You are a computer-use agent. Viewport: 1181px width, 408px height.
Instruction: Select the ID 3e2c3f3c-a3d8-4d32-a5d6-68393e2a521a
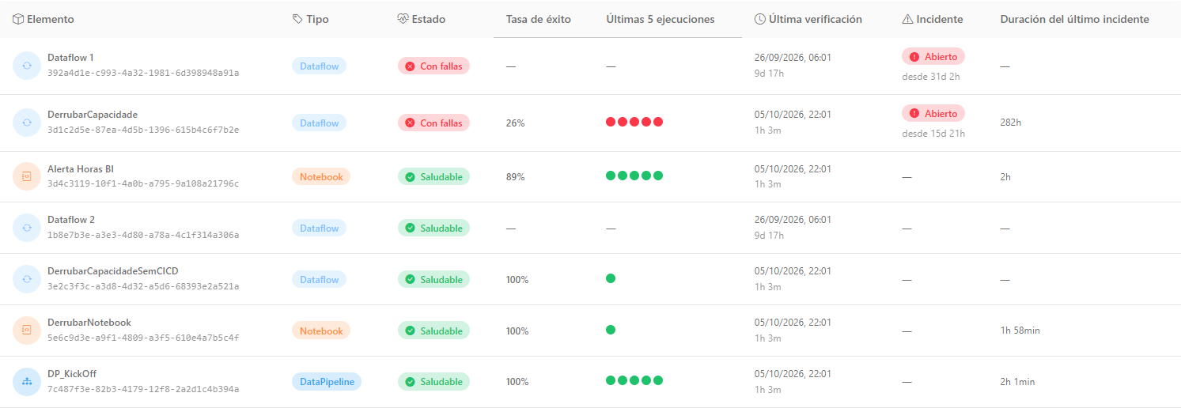pyautogui.click(x=143, y=286)
